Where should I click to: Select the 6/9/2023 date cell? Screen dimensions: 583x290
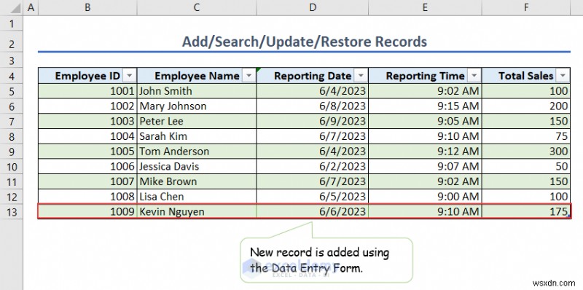(x=313, y=121)
